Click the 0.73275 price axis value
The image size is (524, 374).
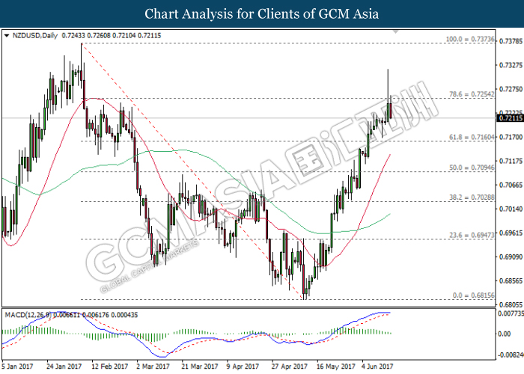pos(511,65)
